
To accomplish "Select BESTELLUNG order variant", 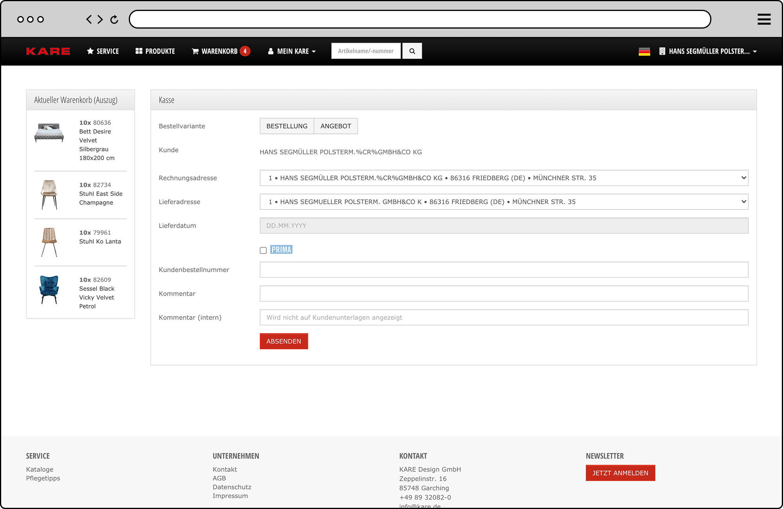I will [x=287, y=126].
